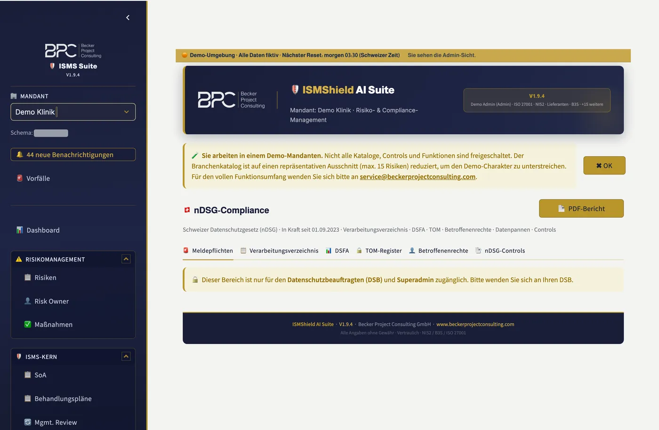Open the 44 neue Benachrichtigungen button
Screen dimensions: 659x430
pyautogui.click(x=73, y=154)
